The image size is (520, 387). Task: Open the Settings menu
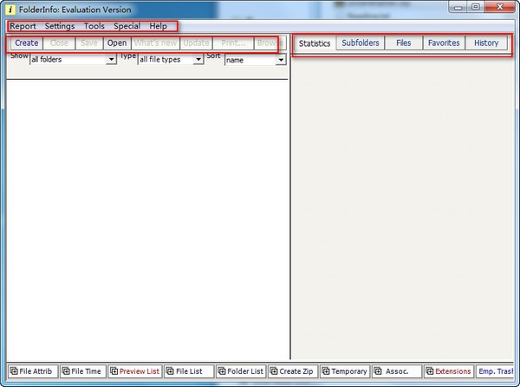click(60, 26)
